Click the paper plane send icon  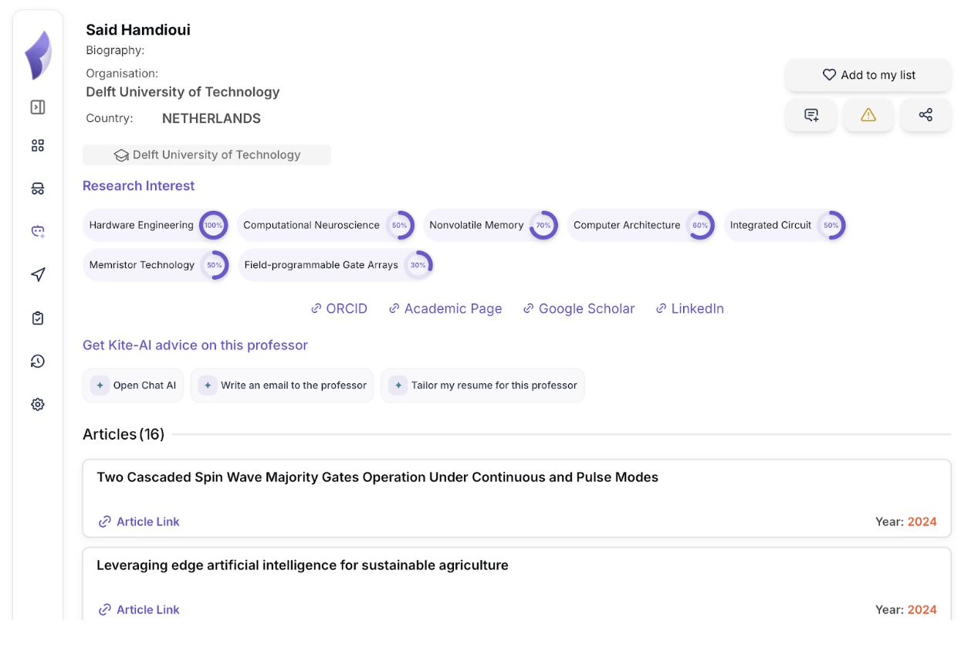coord(38,275)
